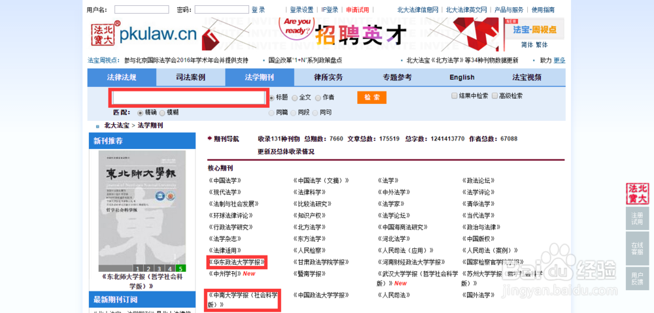Image resolution: width=654 pixels, height=313 pixels.
Task: Open journal 《国外法学》
Action: pyautogui.click(x=478, y=295)
